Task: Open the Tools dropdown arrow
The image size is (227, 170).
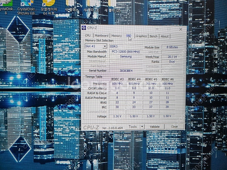Action: (x=142, y=126)
